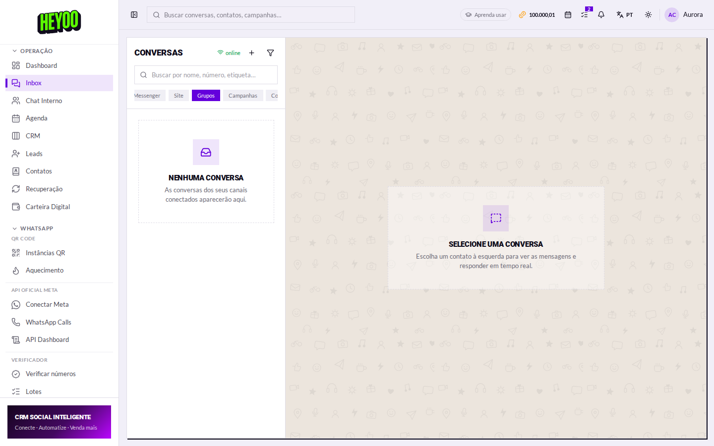Open the task checklist icon with badge
Image resolution: width=714 pixels, height=446 pixels.
coord(585,14)
